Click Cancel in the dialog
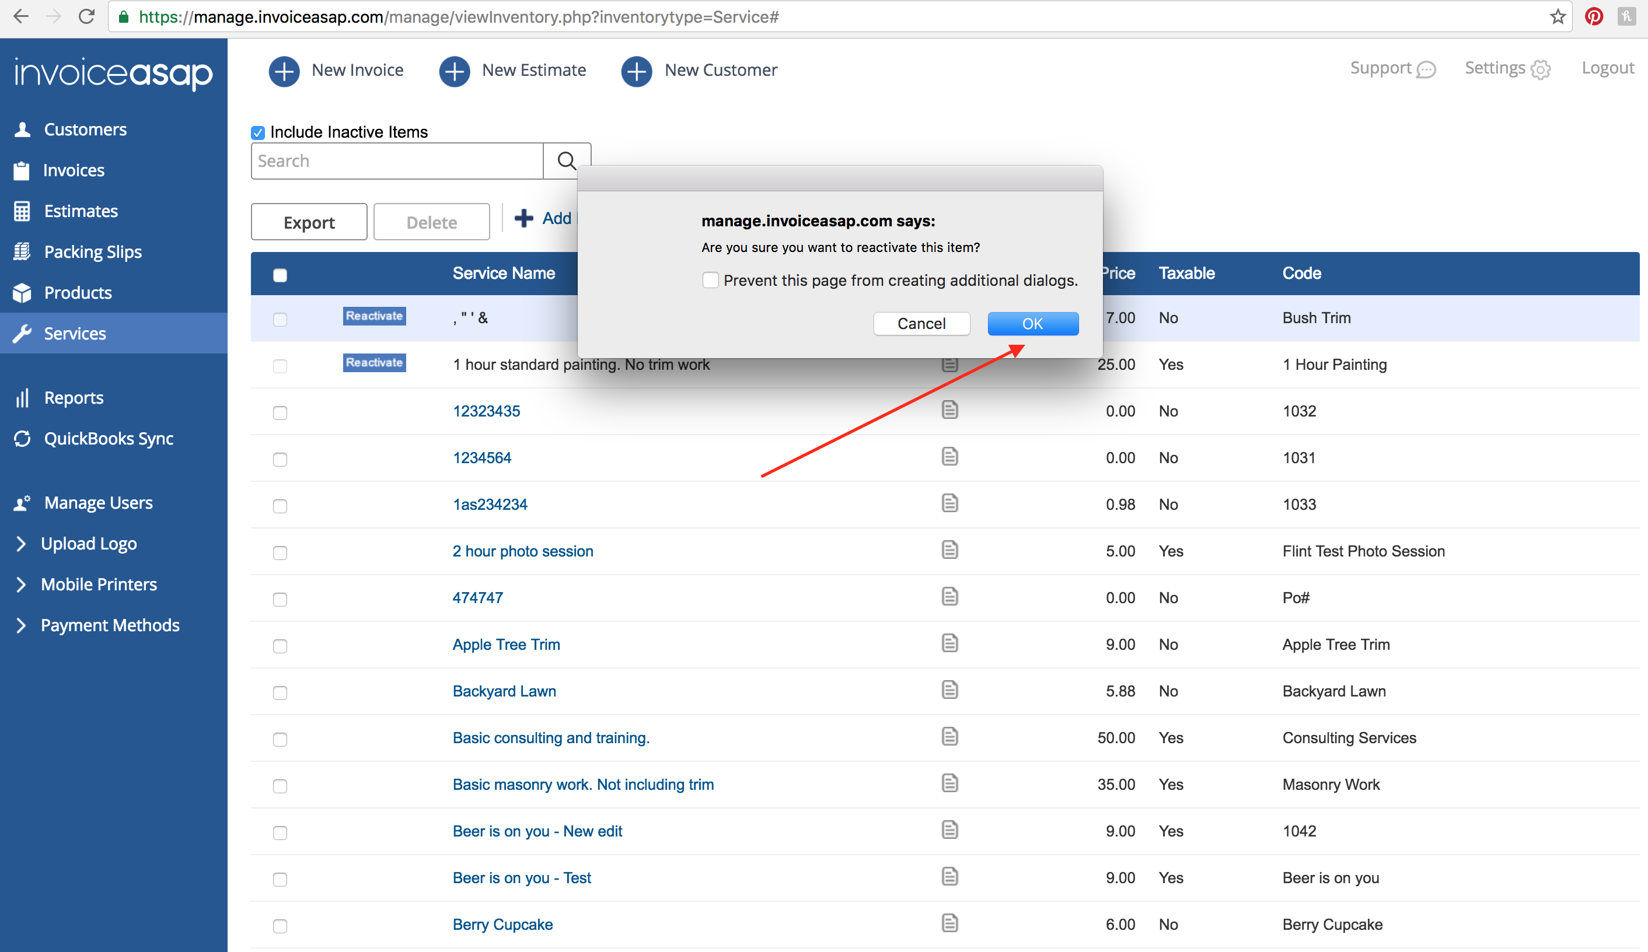Screen dimensions: 1648x952 click(x=921, y=324)
